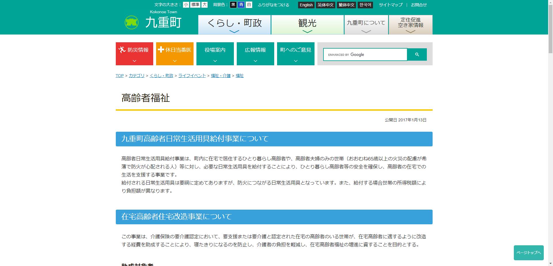Set text size to 大
The width and height of the screenshot is (553, 266).
204,5
